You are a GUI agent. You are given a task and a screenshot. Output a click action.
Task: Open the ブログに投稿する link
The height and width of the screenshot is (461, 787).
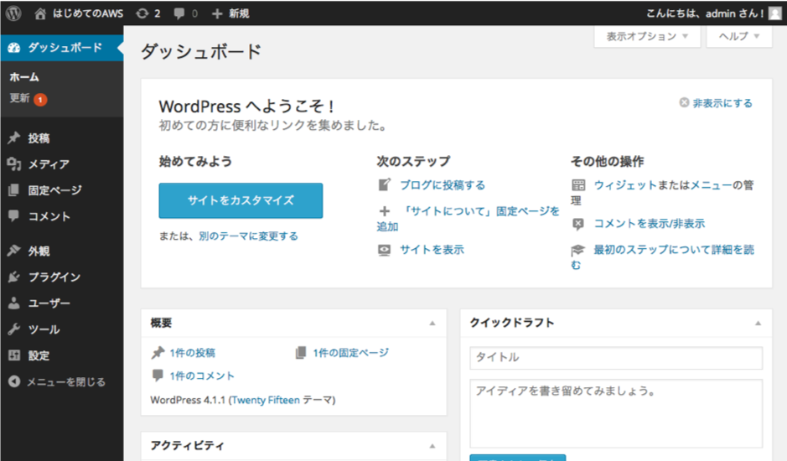coord(443,184)
